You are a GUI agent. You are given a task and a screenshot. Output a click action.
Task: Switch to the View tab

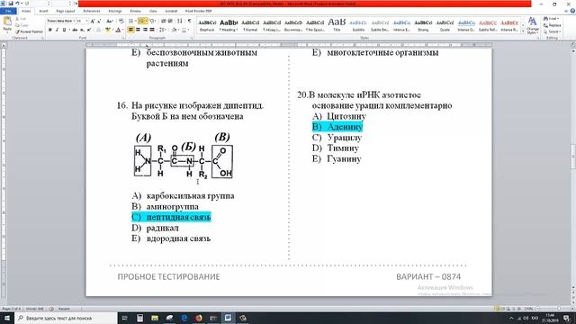click(x=153, y=12)
